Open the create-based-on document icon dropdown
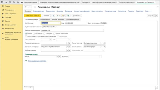160x90 pixels. pyautogui.click(x=63, y=15)
